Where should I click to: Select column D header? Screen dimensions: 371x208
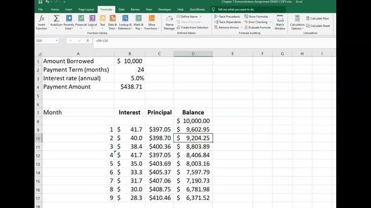pyautogui.click(x=193, y=54)
